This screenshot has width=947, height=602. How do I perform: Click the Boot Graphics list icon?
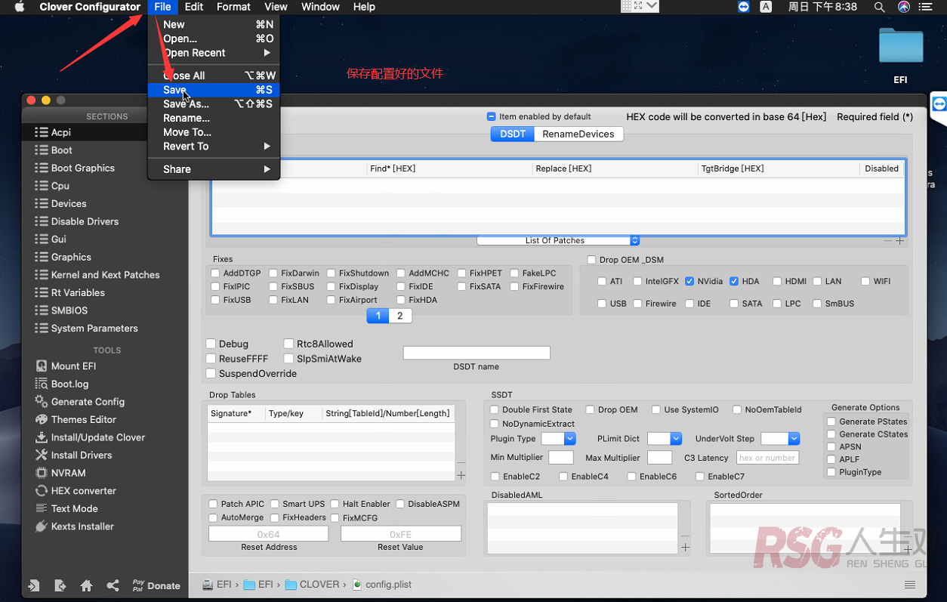42,168
